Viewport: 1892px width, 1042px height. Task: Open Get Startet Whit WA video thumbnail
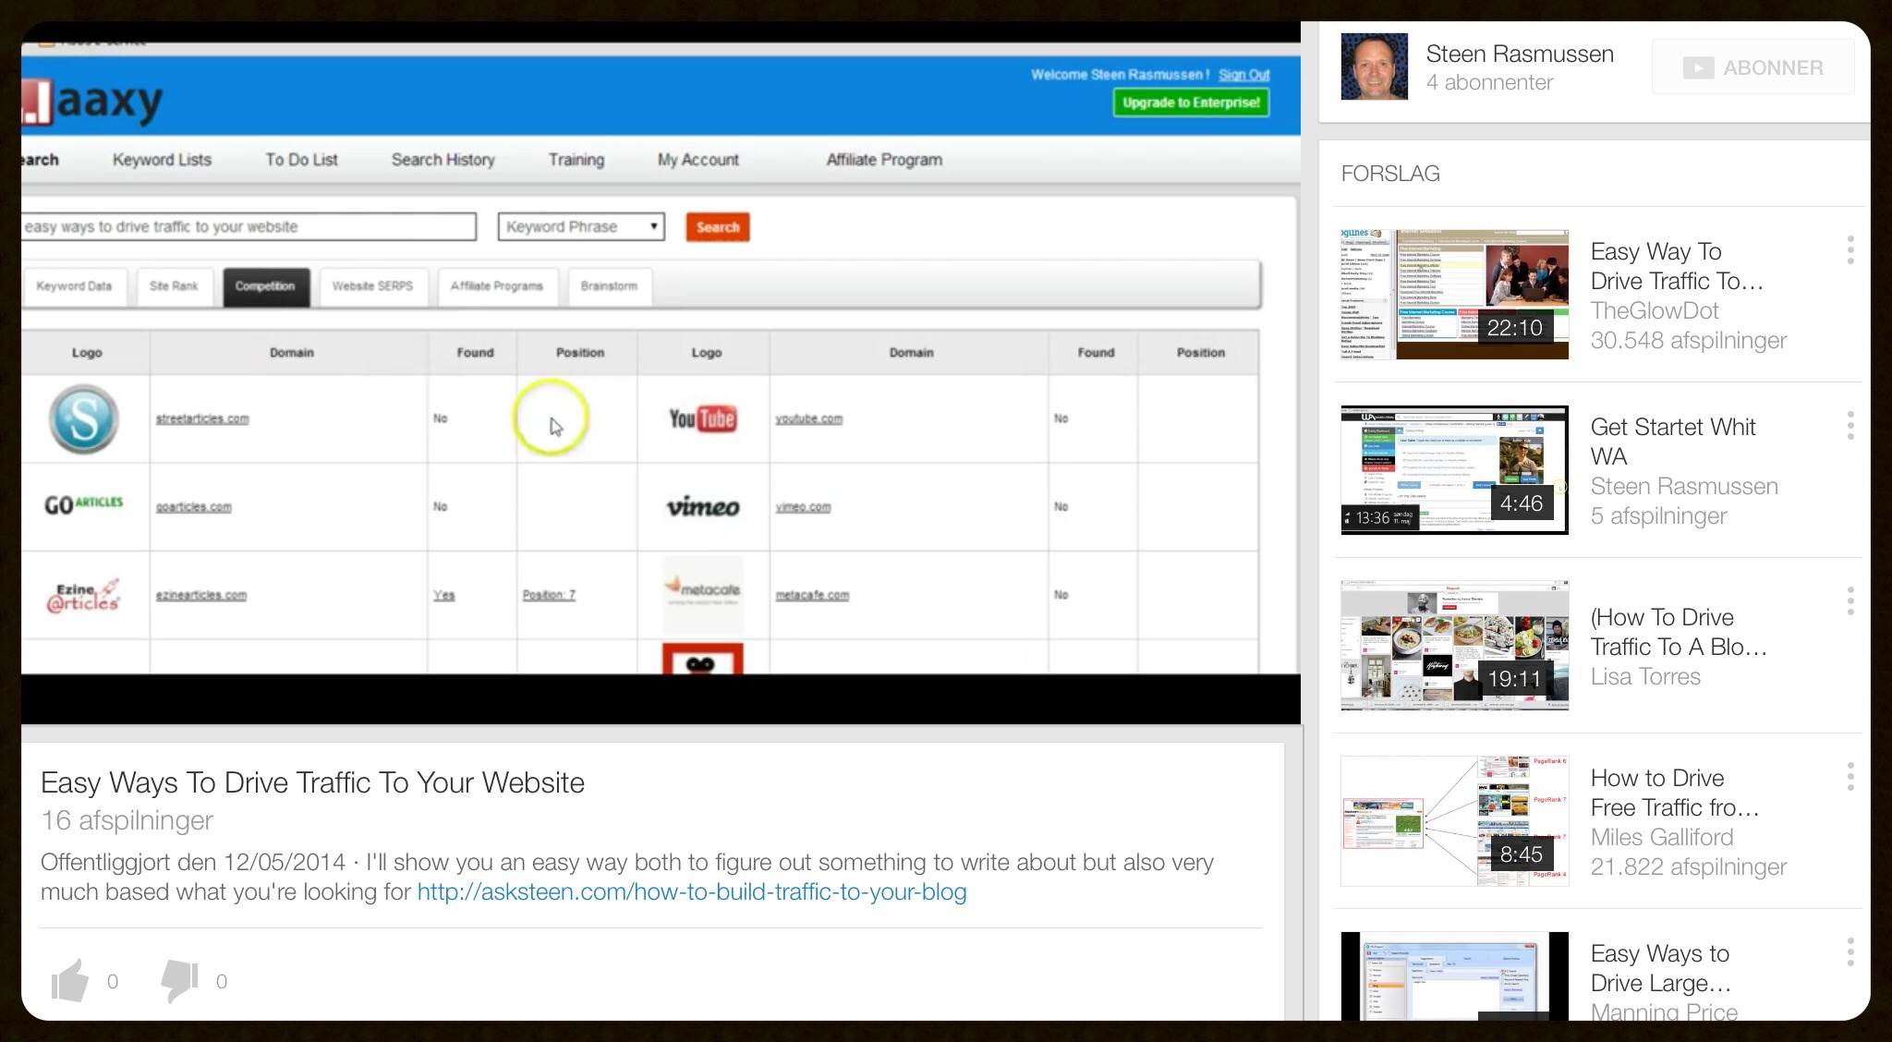click(x=1455, y=470)
